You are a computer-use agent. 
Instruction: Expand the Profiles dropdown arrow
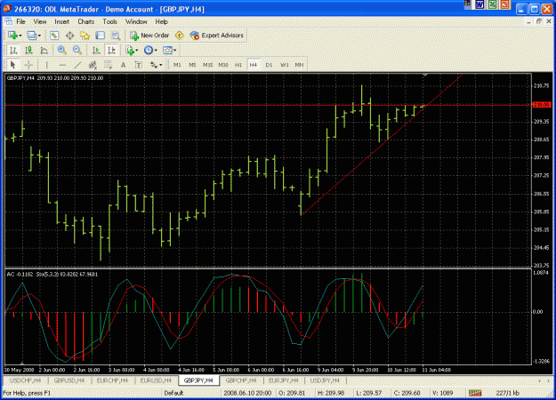(39, 36)
